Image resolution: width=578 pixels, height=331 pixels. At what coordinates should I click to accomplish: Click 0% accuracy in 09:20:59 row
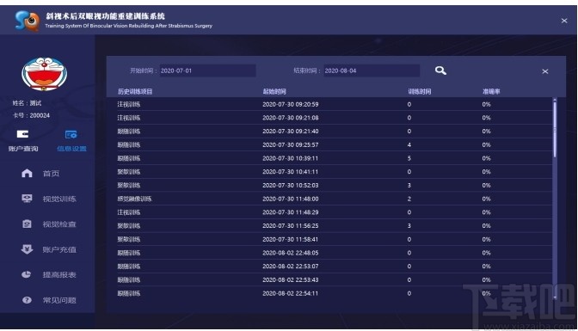486,104
